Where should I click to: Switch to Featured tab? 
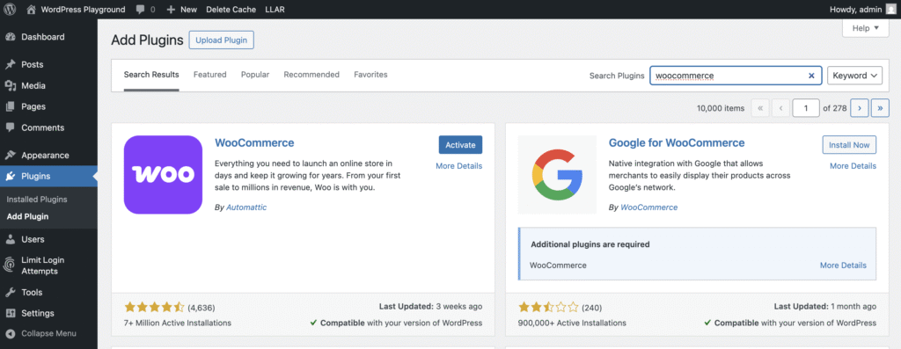(209, 75)
